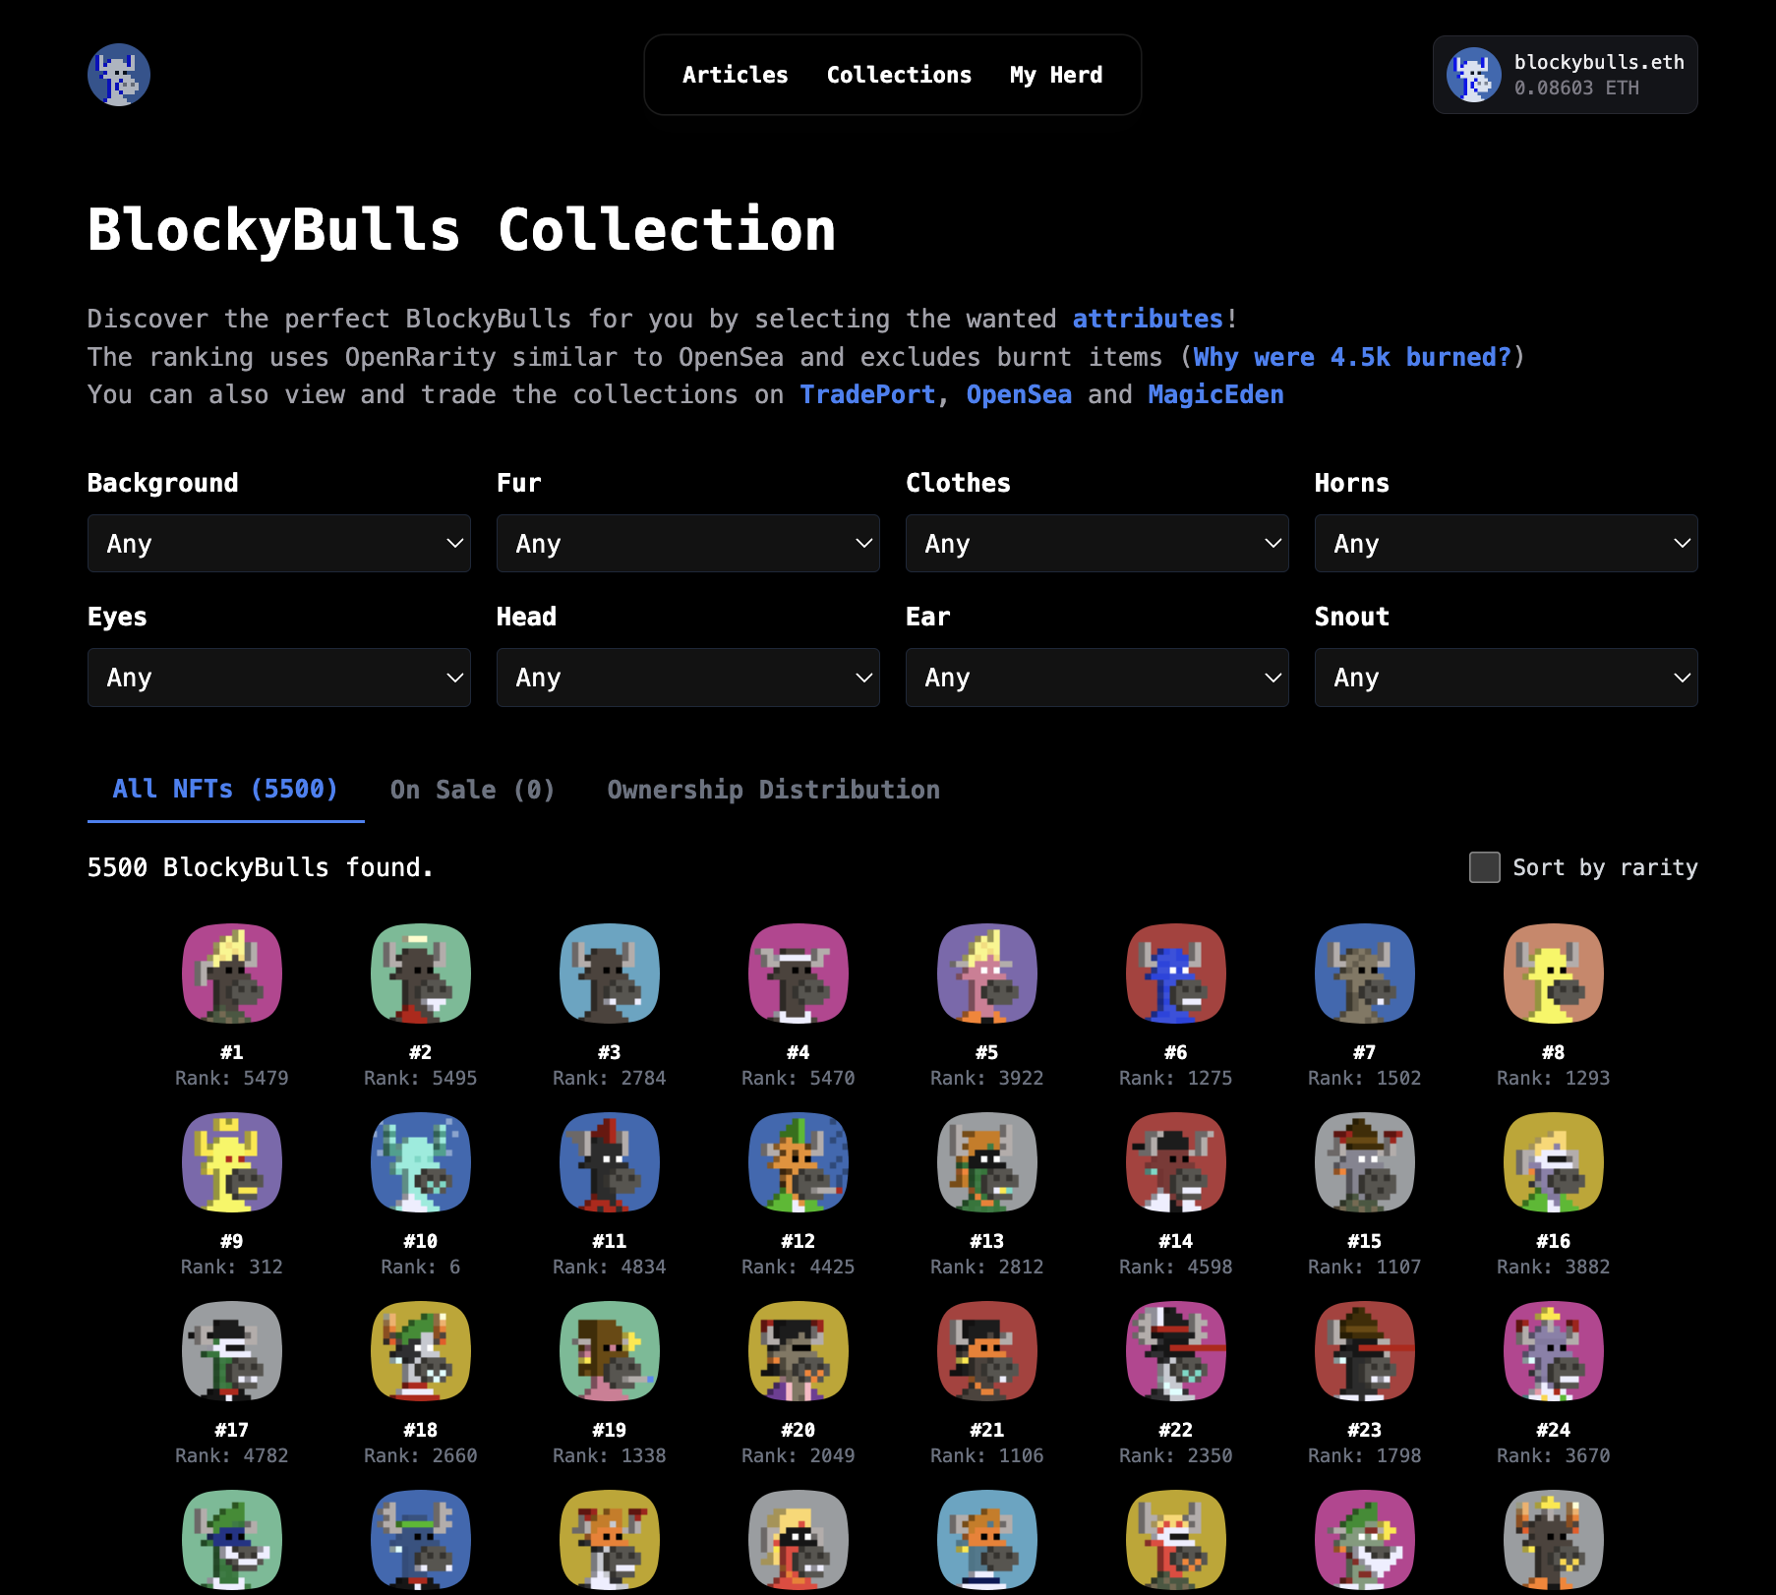The width and height of the screenshot is (1776, 1595).
Task: Open BlockyBull #15 image
Action: pos(1365,1162)
